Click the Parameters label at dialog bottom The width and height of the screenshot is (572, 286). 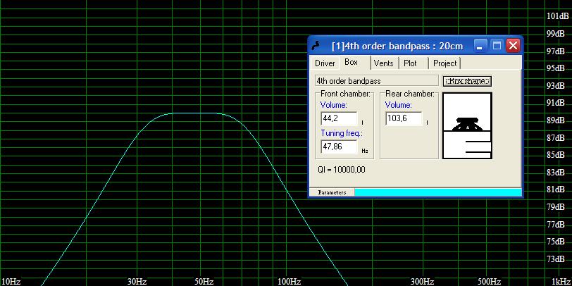pyautogui.click(x=332, y=192)
